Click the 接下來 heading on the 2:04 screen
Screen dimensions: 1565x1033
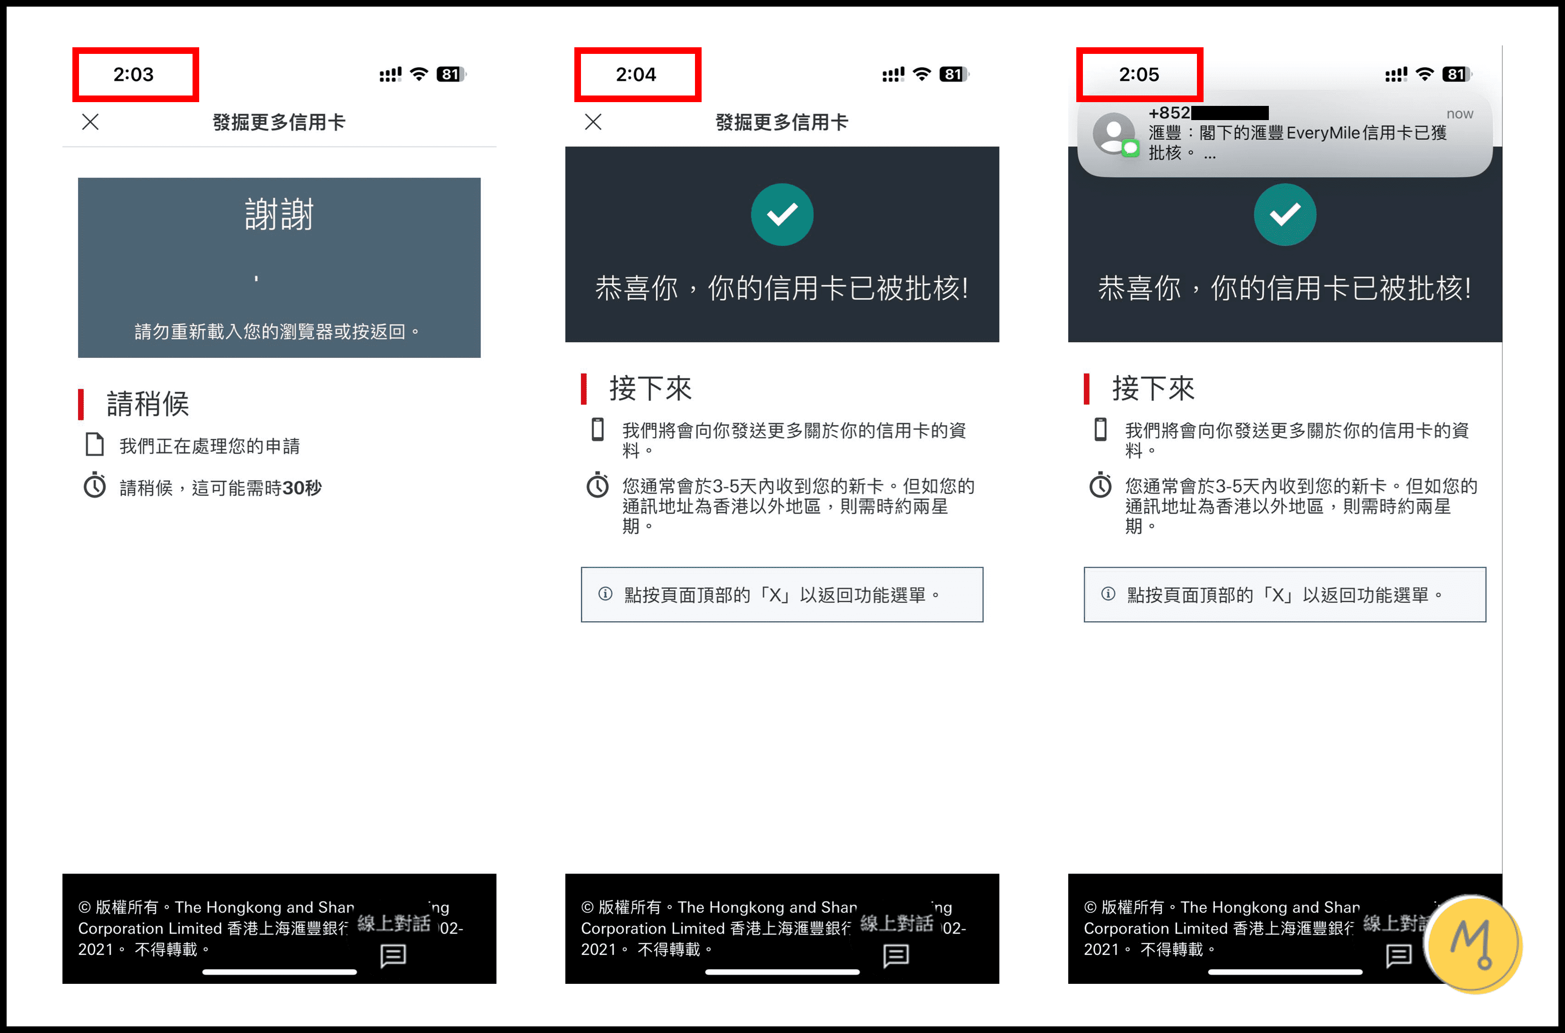point(651,389)
